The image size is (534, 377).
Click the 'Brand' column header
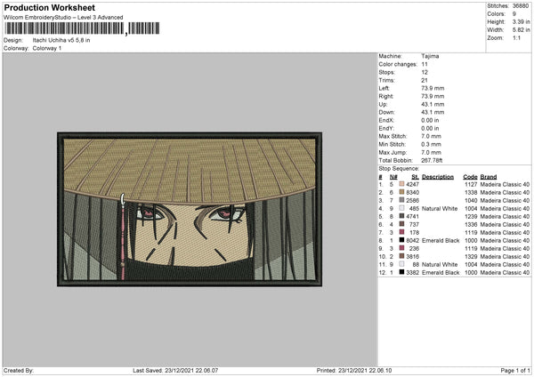[489, 177]
